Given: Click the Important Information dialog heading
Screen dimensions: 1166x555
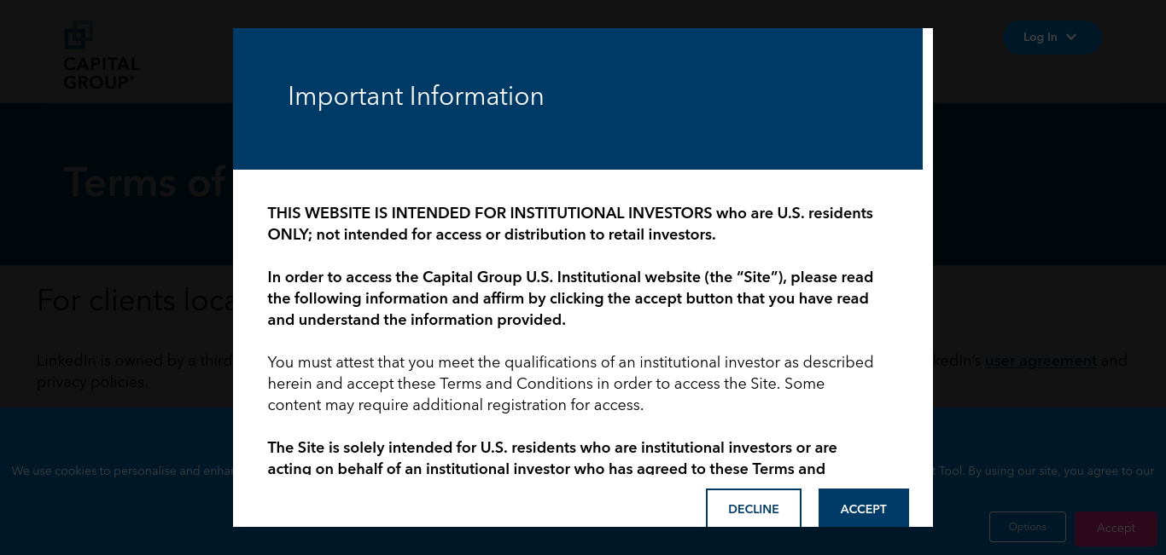Looking at the screenshot, I should [416, 96].
